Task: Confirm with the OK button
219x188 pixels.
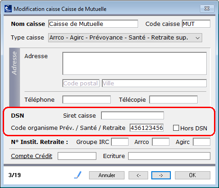Action: (193, 175)
